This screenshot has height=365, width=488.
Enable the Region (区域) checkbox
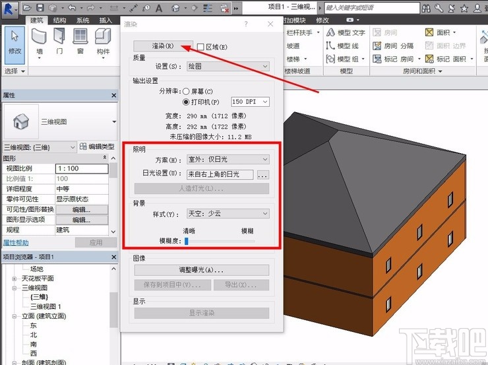[x=201, y=48]
